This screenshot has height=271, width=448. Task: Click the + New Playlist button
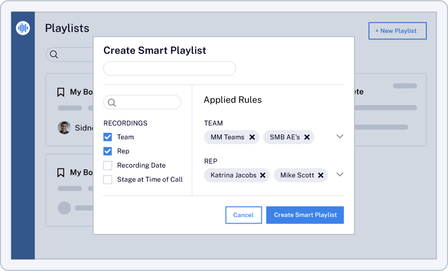[397, 31]
